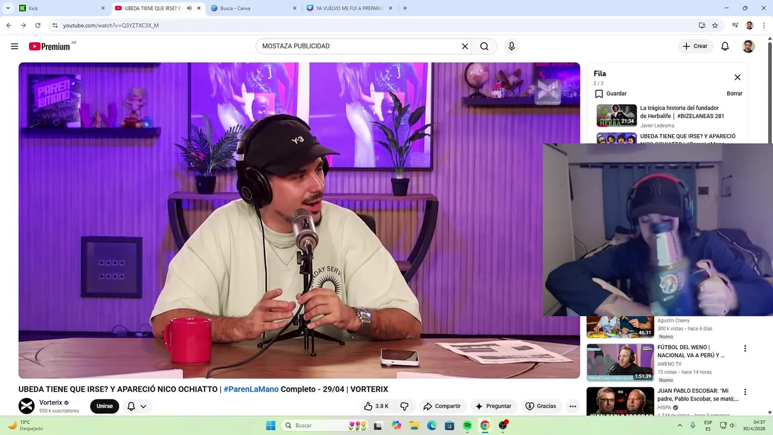Open a new browser tab with plus
This screenshot has width=773, height=435.
point(405,8)
